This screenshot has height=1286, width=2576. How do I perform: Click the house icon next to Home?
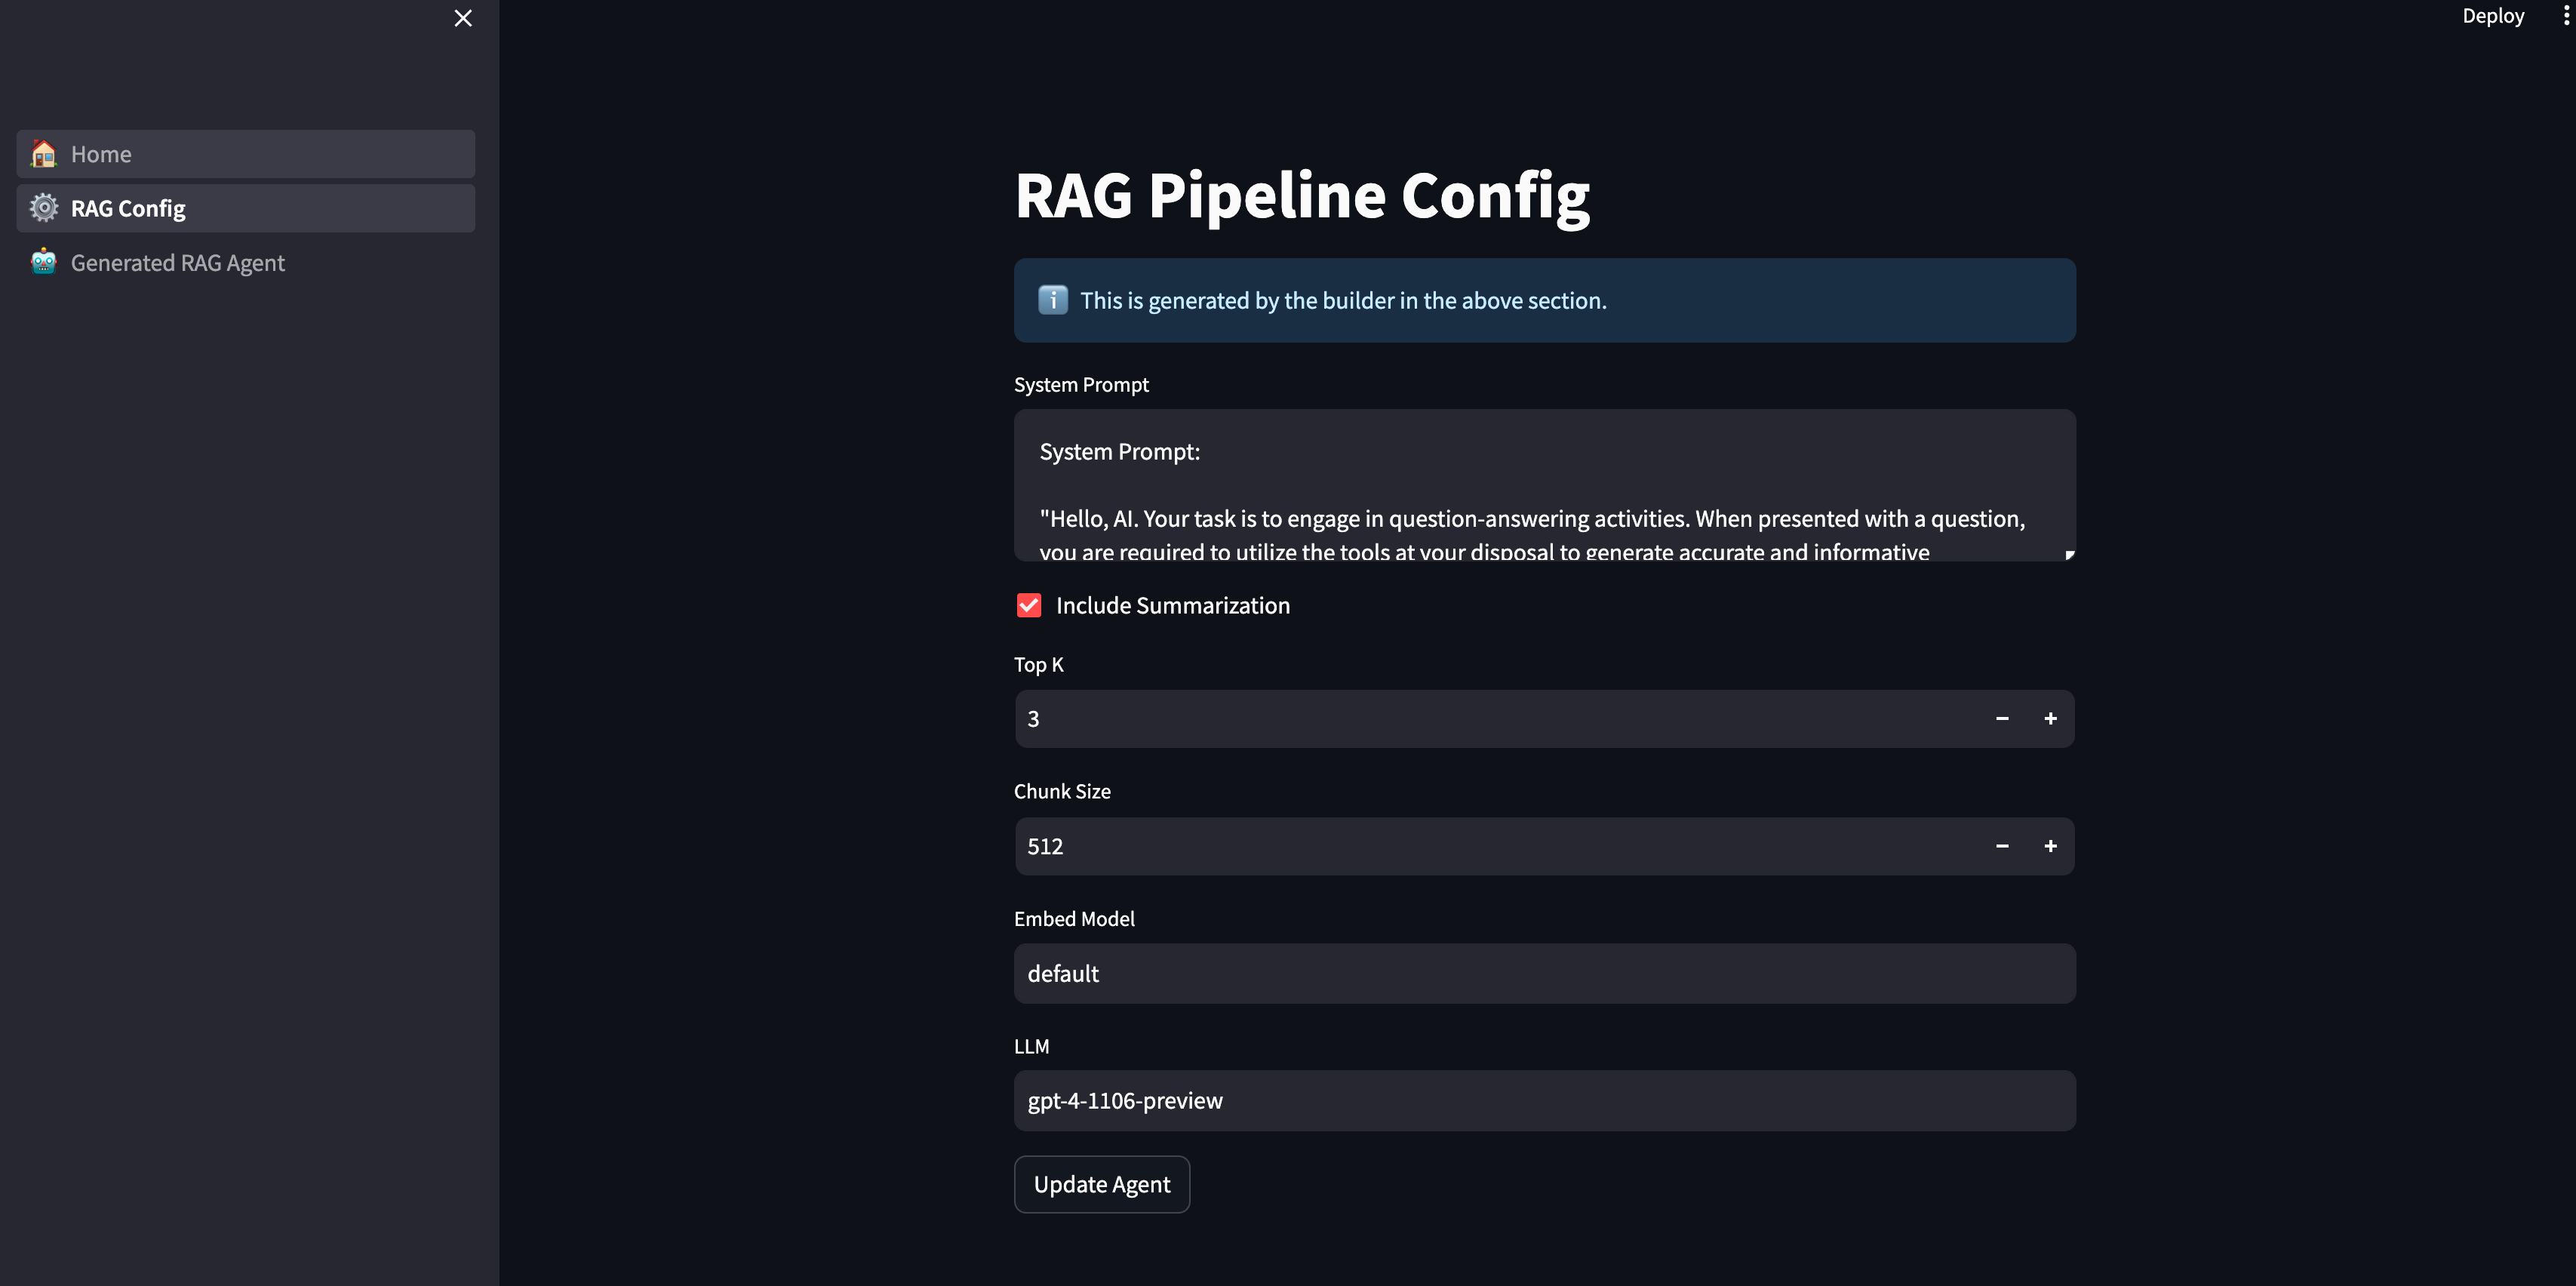tap(43, 154)
